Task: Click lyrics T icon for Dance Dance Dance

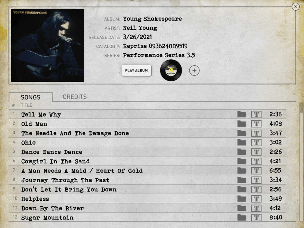Action: [x=256, y=152]
